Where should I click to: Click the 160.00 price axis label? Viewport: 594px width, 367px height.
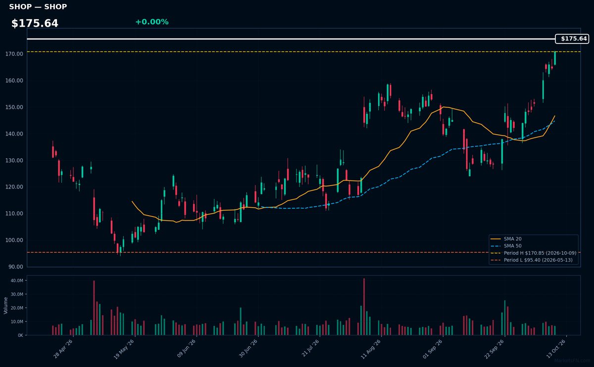tap(15, 81)
